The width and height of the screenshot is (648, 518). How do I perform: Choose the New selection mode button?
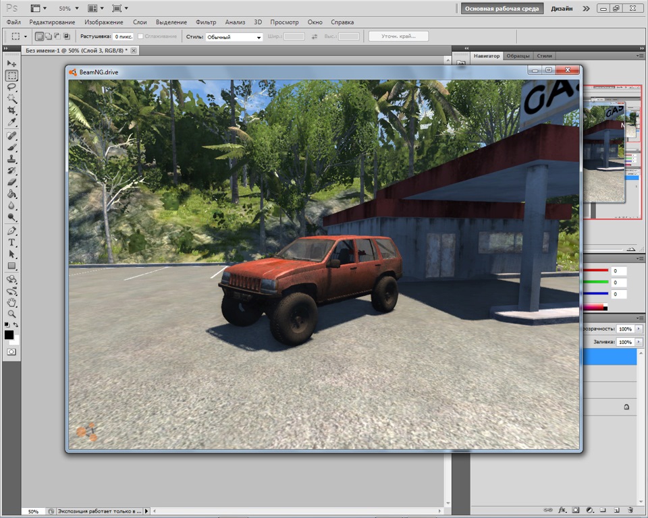coord(39,36)
